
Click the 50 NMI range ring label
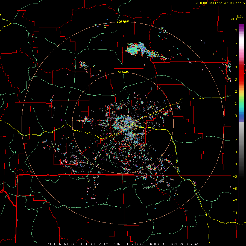123,72
